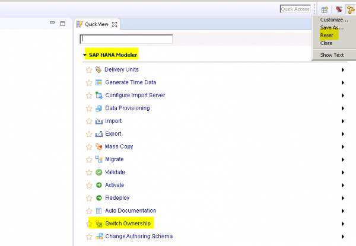Viewport: 356px width, 246px height.
Task: Click the green Activate arrow icon
Action: coord(98,185)
